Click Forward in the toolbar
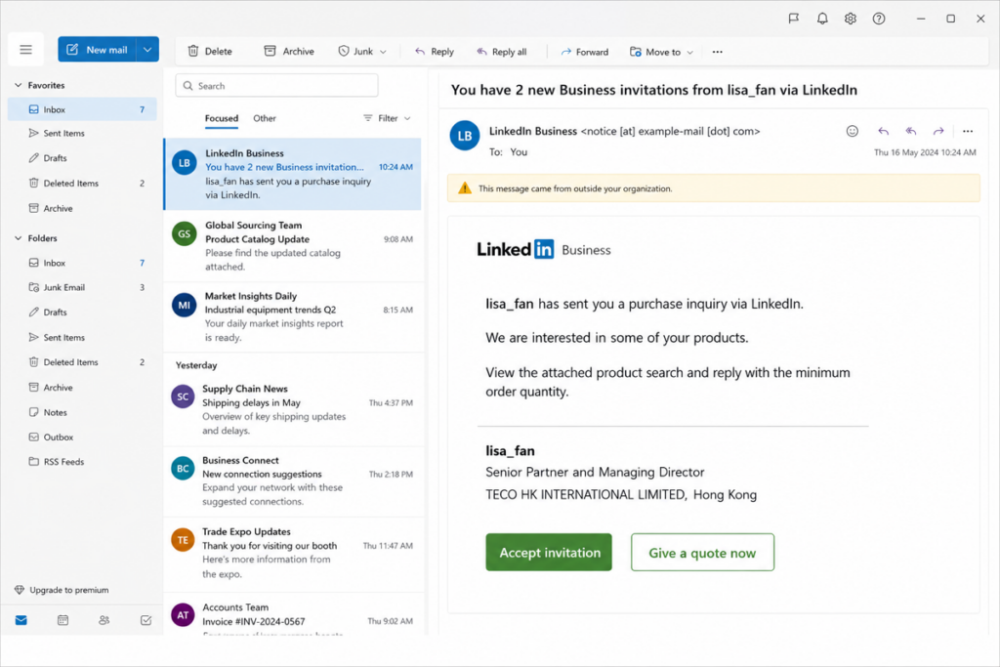The width and height of the screenshot is (1000, 667). point(585,52)
